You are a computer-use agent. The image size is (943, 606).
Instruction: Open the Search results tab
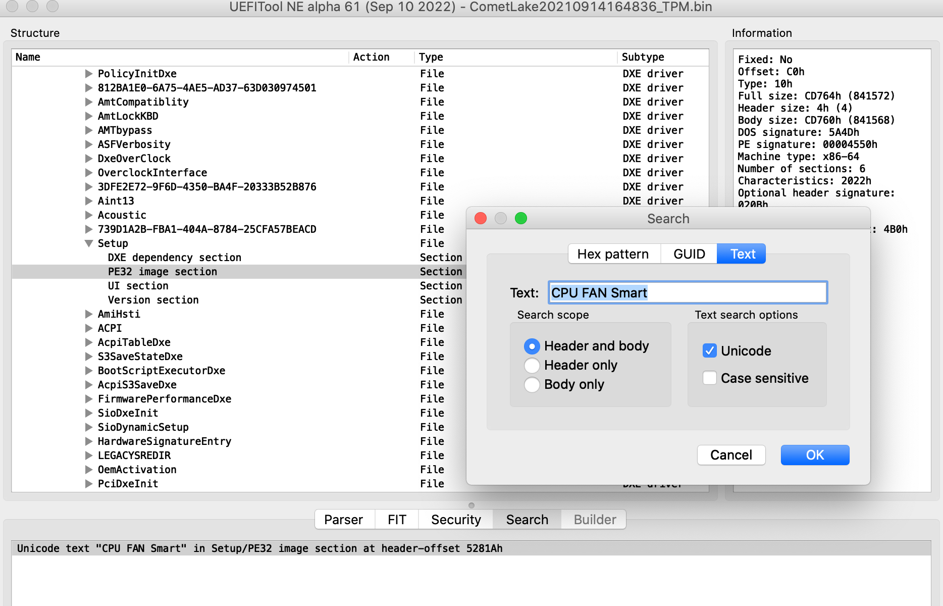(x=527, y=520)
